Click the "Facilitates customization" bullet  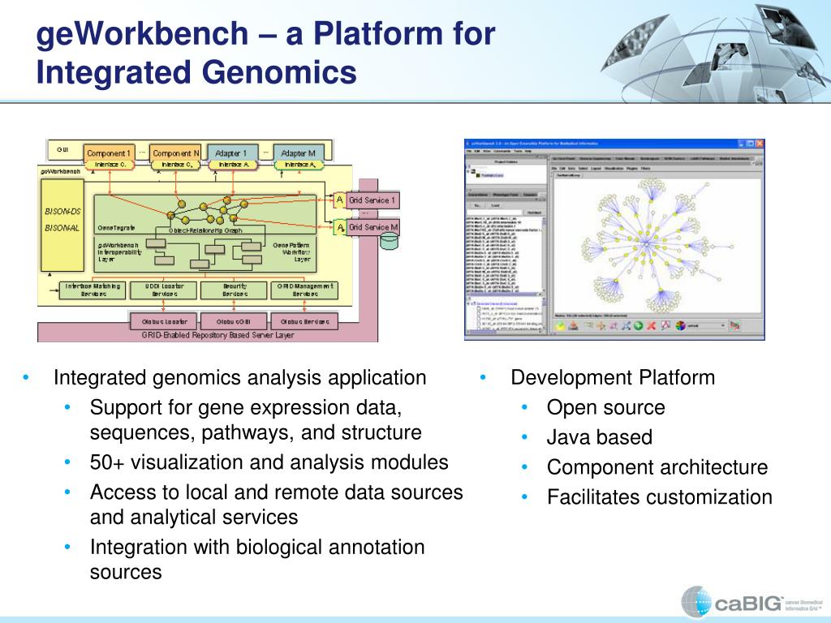(x=659, y=497)
